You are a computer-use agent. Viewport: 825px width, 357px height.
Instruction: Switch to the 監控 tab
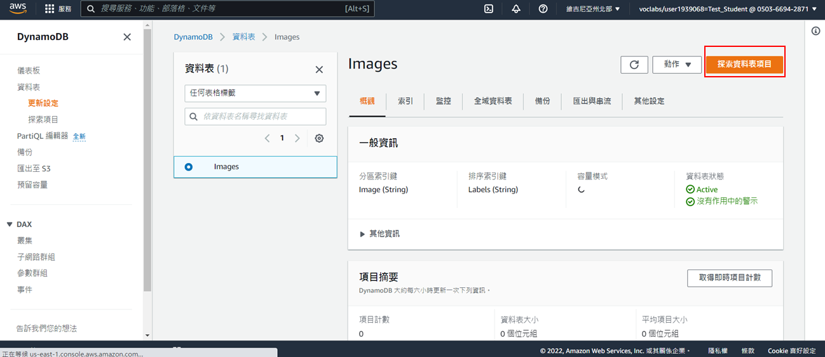444,101
